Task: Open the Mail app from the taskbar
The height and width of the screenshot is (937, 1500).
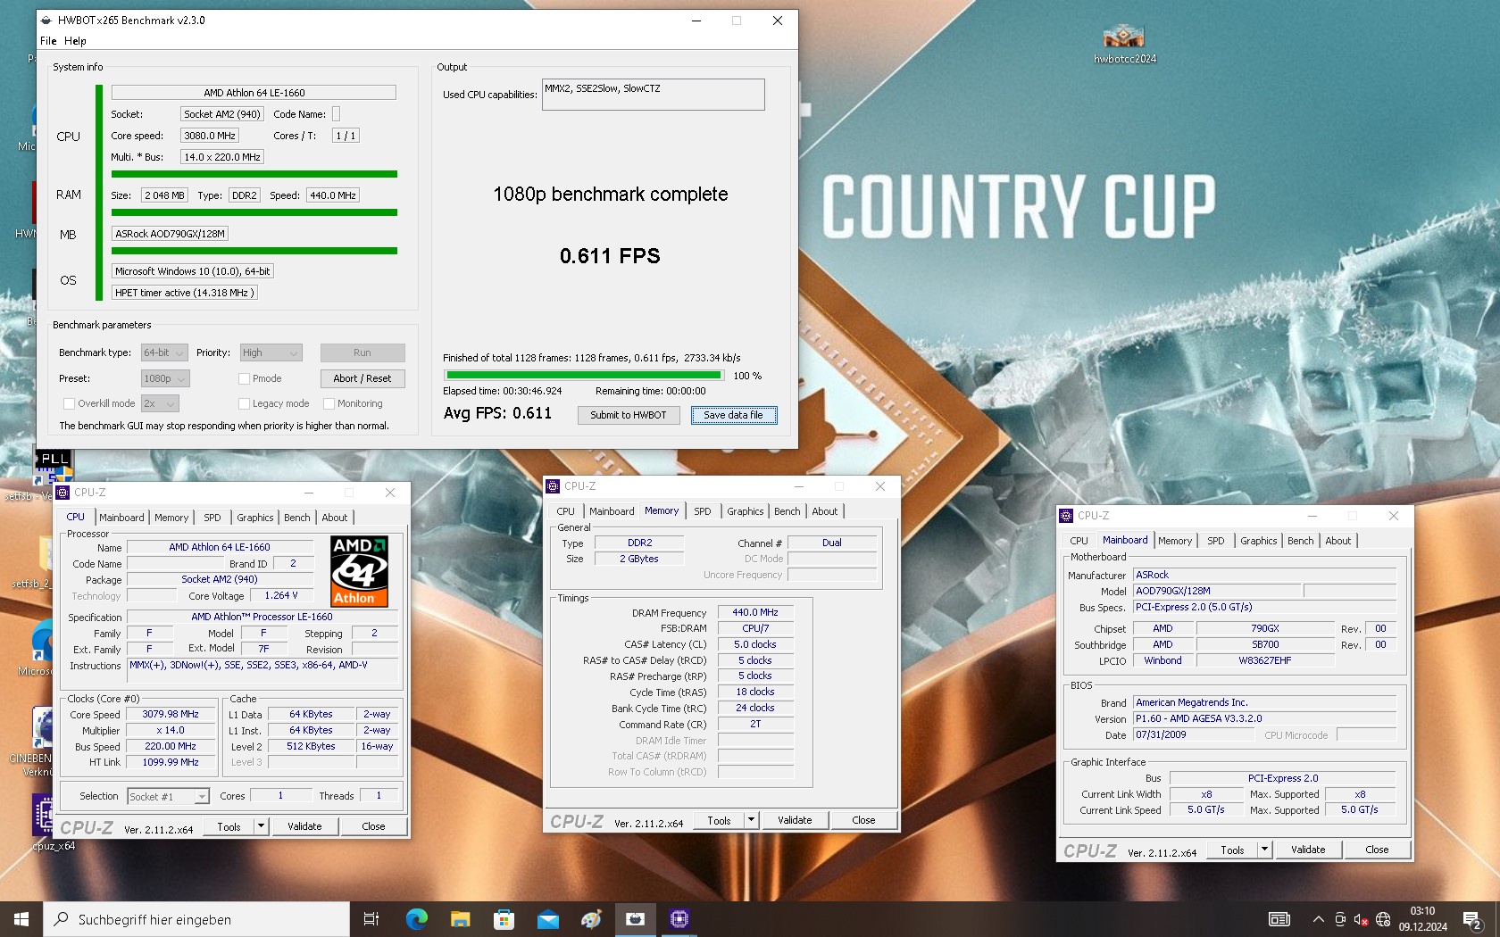Action: (547, 919)
